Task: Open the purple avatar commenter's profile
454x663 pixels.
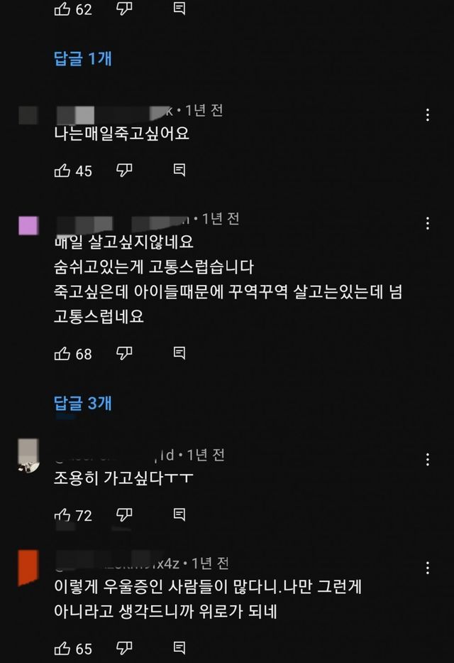Action: (x=28, y=225)
